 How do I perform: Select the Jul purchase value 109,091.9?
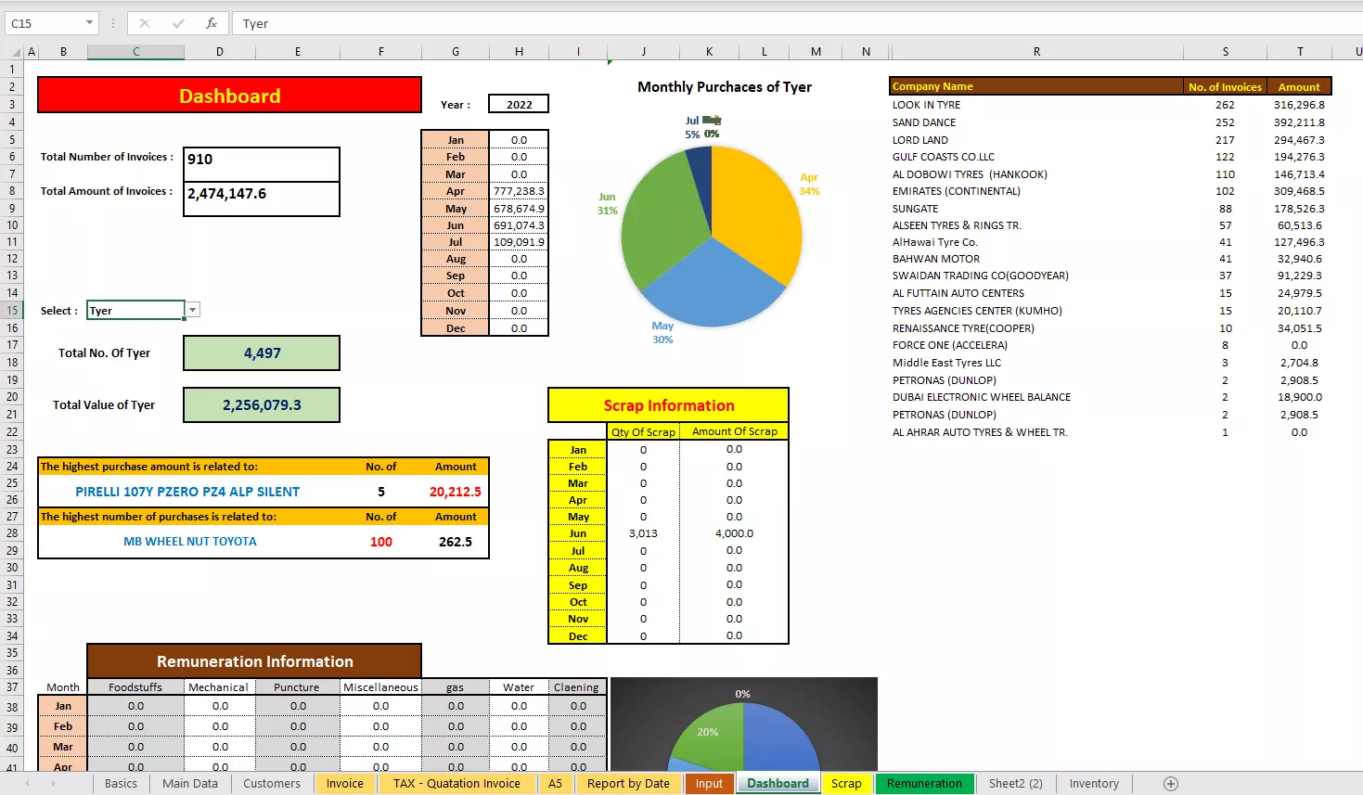(x=519, y=242)
